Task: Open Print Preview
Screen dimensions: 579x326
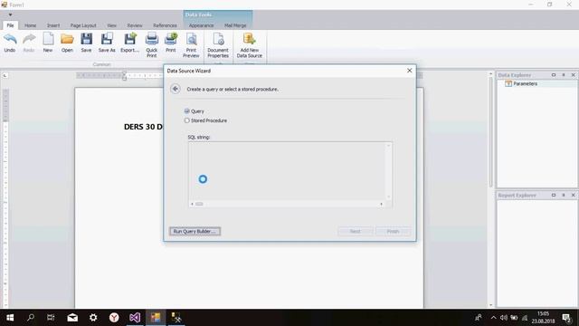Action: (191, 45)
